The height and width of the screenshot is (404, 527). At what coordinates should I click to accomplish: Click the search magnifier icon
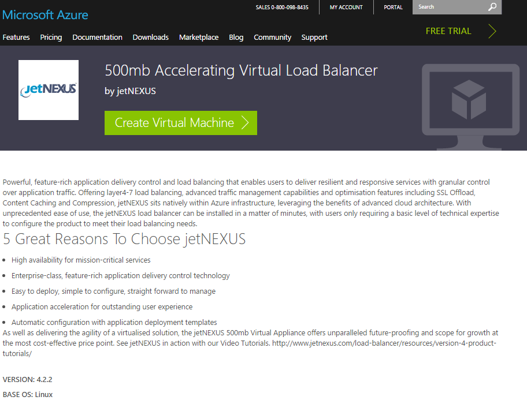click(492, 7)
